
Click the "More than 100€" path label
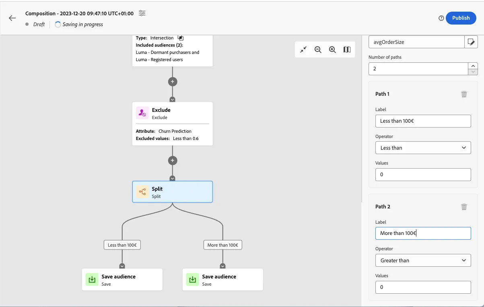point(222,245)
